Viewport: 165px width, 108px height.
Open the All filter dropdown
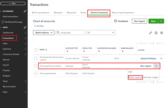click(x=101, y=33)
